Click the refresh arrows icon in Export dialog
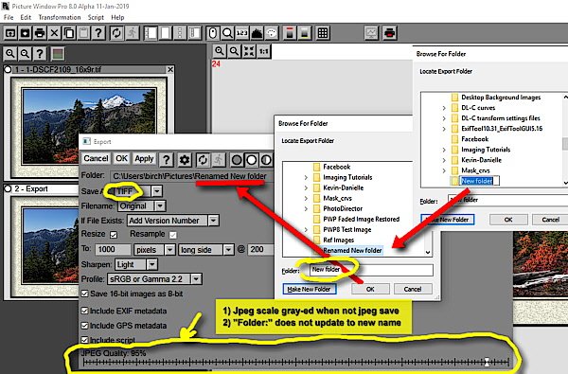The width and height of the screenshot is (568, 374). [x=203, y=159]
